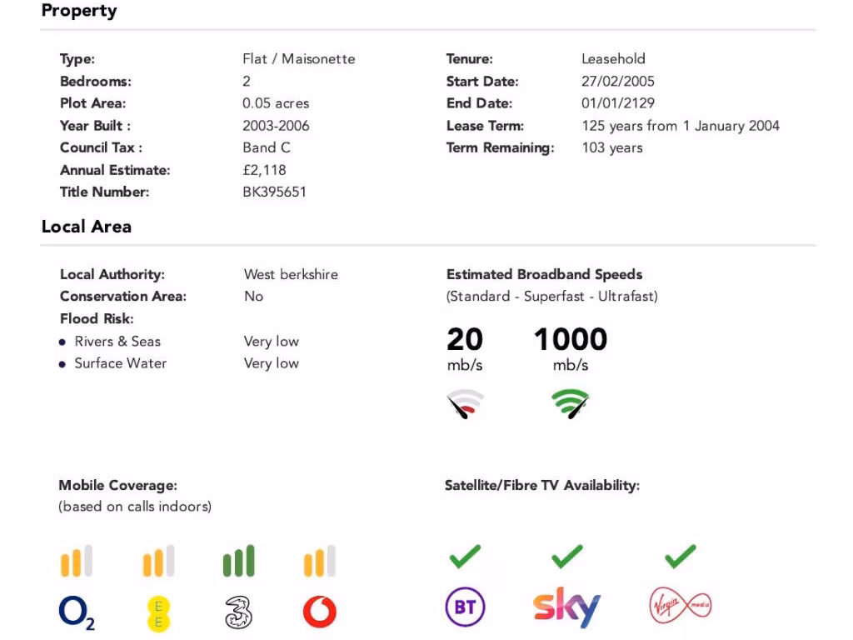
Task: Click the 1000 mb/s speed value
Action: 571,340
